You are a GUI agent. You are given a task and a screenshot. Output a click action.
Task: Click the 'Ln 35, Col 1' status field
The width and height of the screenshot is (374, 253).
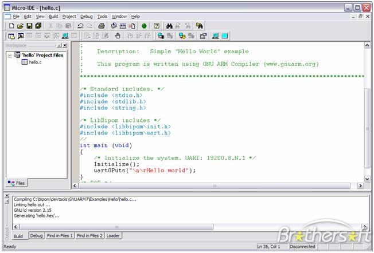(268, 247)
